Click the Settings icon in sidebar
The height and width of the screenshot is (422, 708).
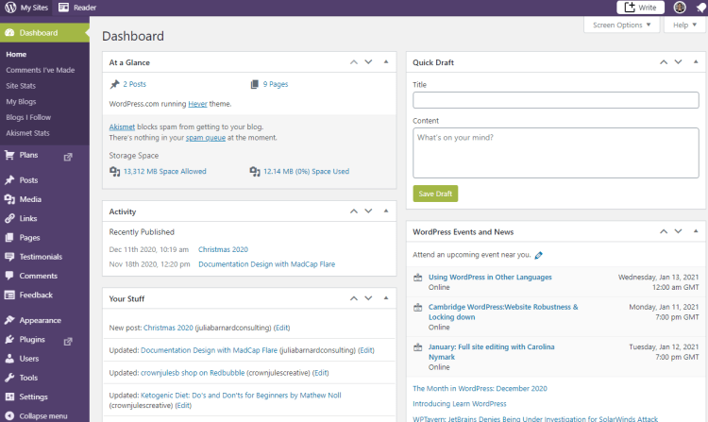(x=9, y=397)
